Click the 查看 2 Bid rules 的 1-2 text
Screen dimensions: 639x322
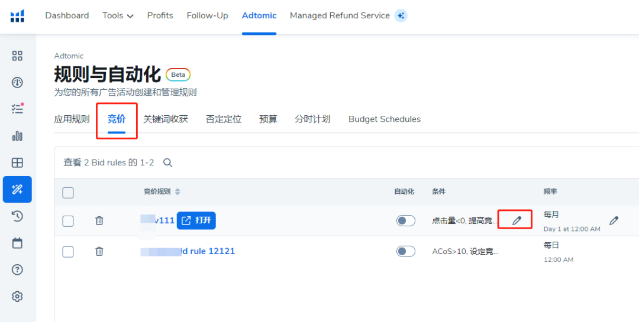pyautogui.click(x=109, y=163)
